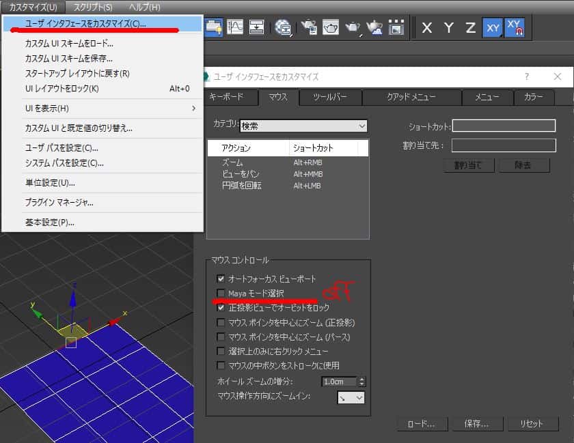Choose プラグイン マネージャ from the menu

pos(59,203)
